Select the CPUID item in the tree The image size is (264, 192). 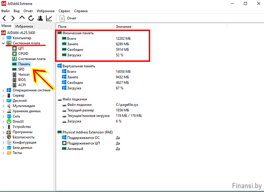tap(23, 54)
